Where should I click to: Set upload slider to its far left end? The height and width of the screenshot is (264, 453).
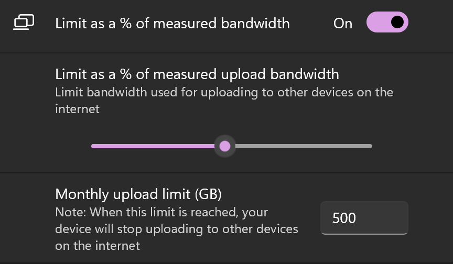coord(92,146)
